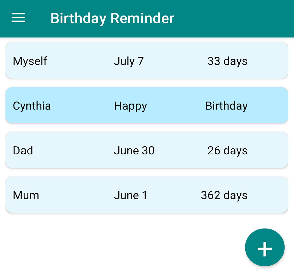The image size is (294, 274).
Task: Select Dad's birthday reminder row
Action: pyautogui.click(x=147, y=150)
